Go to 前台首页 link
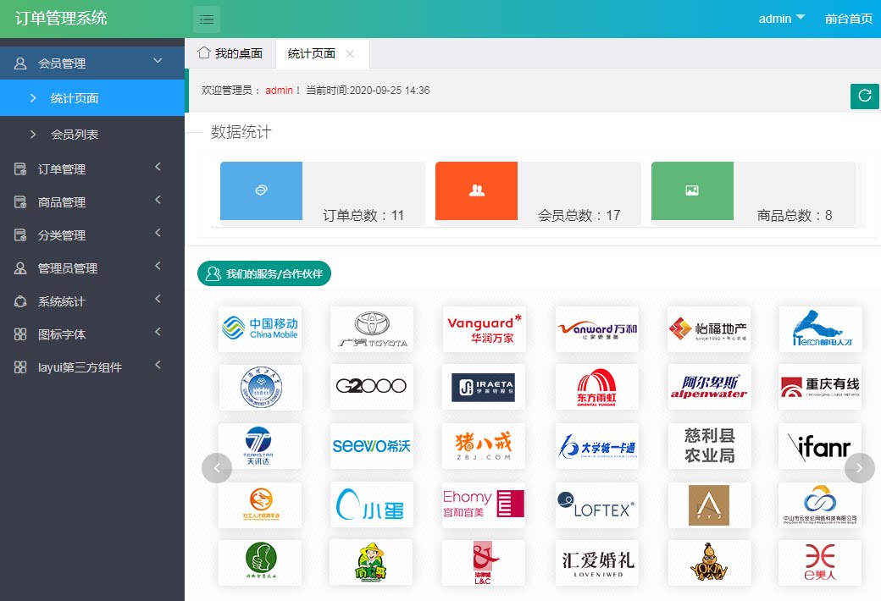Image resolution: width=881 pixels, height=601 pixels. click(x=849, y=19)
